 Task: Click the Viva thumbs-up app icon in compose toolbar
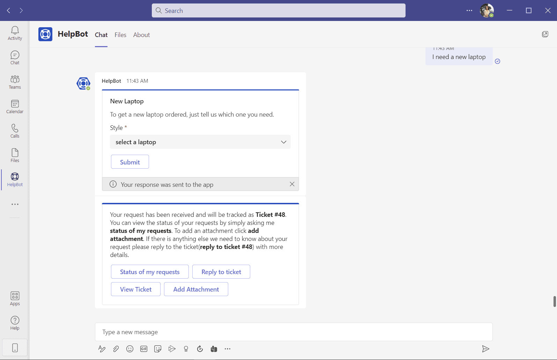[x=214, y=349]
